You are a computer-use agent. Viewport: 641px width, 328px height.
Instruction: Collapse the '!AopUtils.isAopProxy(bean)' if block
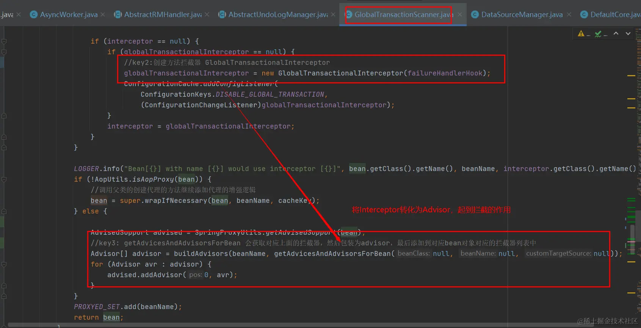pyautogui.click(x=4, y=179)
